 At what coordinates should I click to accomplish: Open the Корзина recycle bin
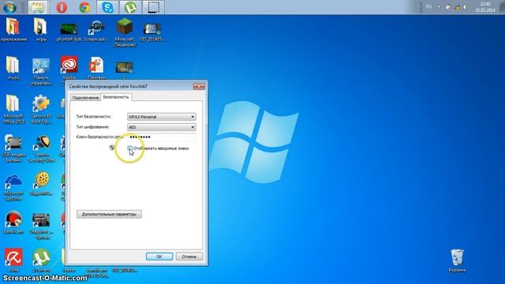(457, 260)
